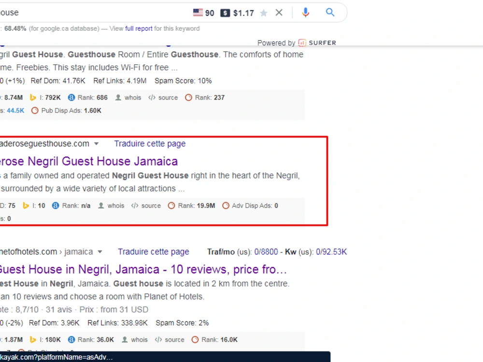This screenshot has height=362, width=483.
Task: Click Traduire cette page for aderoseguesthouse.com
Action: tap(150, 144)
